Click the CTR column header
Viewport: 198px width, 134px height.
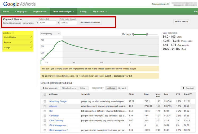coord(178,94)
